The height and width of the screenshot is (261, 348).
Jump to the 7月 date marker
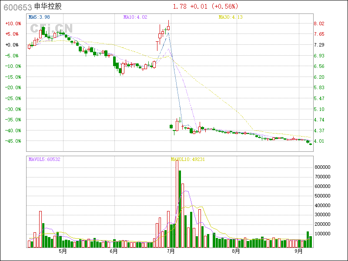click(x=171, y=251)
